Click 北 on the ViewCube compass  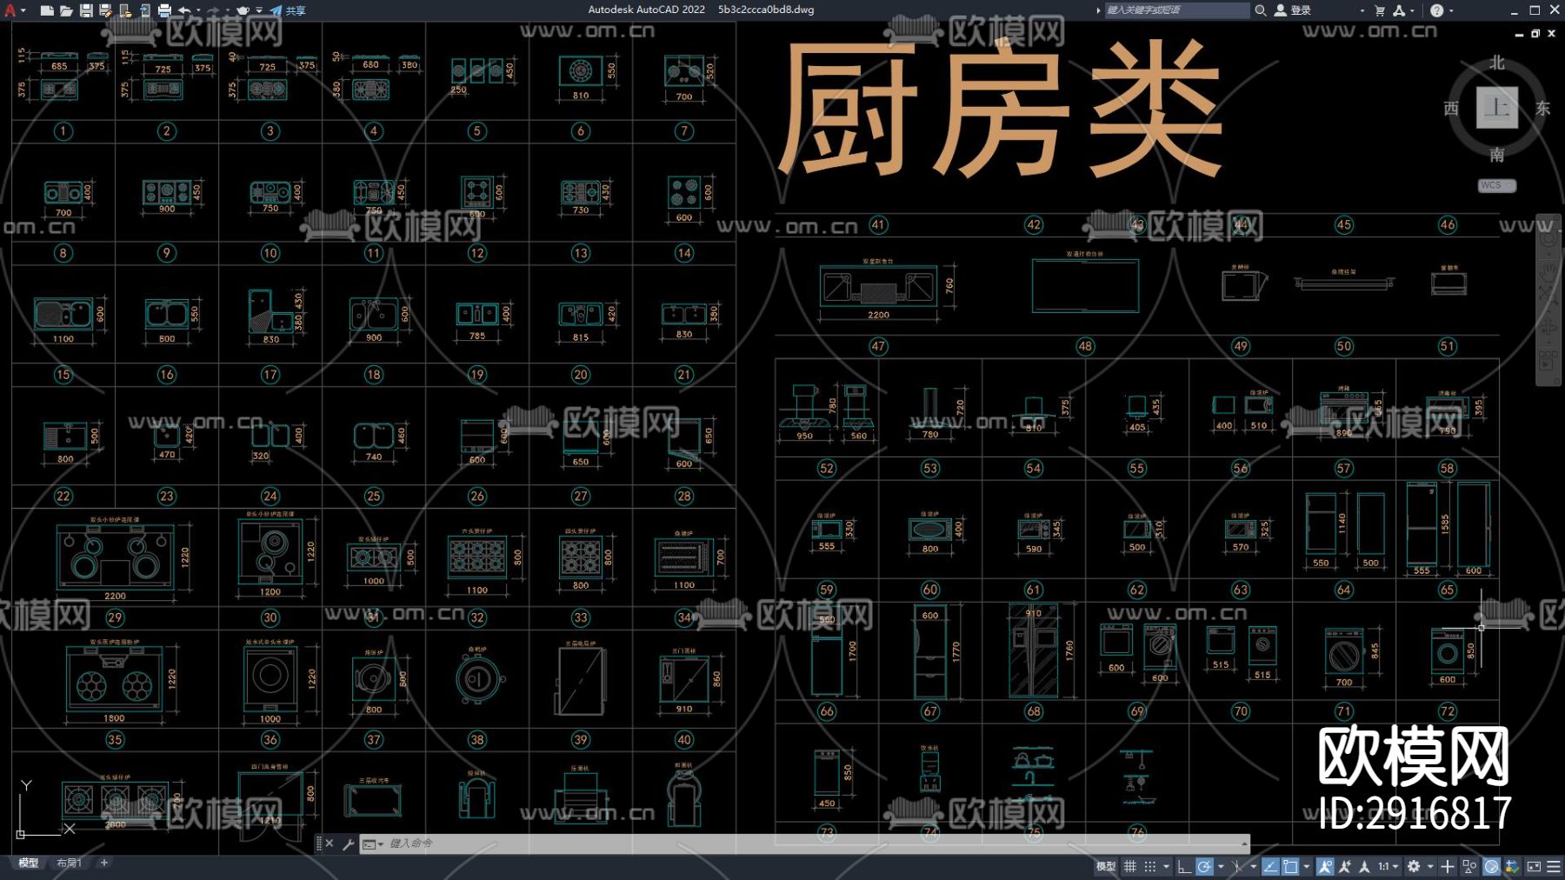coord(1497,63)
